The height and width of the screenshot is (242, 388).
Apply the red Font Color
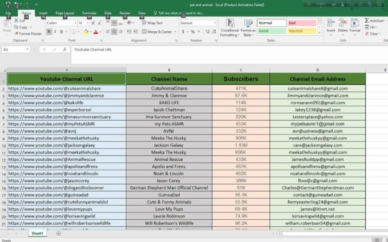pyautogui.click(x=96, y=32)
